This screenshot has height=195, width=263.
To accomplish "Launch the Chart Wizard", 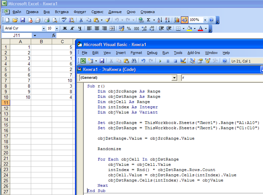I will point(177,20).
